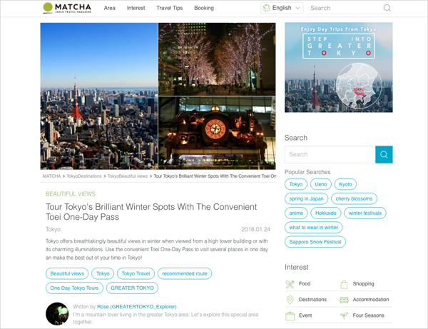
Task: Select the Tokyo Travel tag
Action: [x=136, y=273]
